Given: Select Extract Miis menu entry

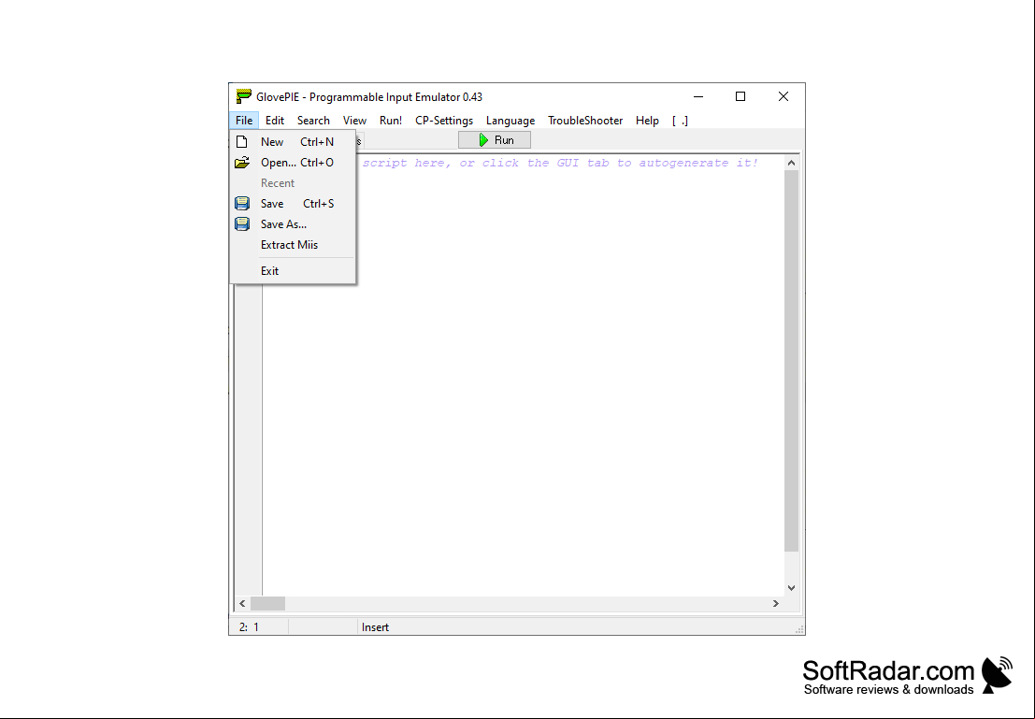Looking at the screenshot, I should pyautogui.click(x=293, y=244).
